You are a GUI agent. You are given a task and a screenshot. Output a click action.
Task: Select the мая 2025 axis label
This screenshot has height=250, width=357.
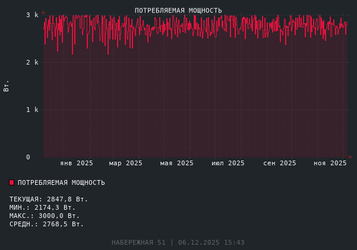coord(177,163)
